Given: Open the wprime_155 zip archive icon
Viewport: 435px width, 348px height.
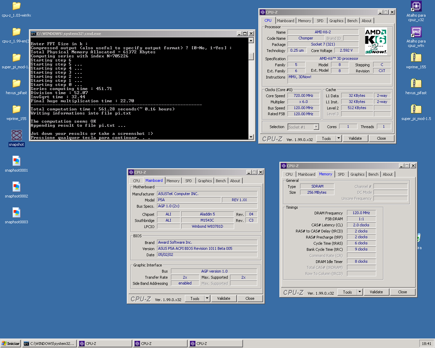Looking at the screenshot, I should pyautogui.click(x=416, y=58).
